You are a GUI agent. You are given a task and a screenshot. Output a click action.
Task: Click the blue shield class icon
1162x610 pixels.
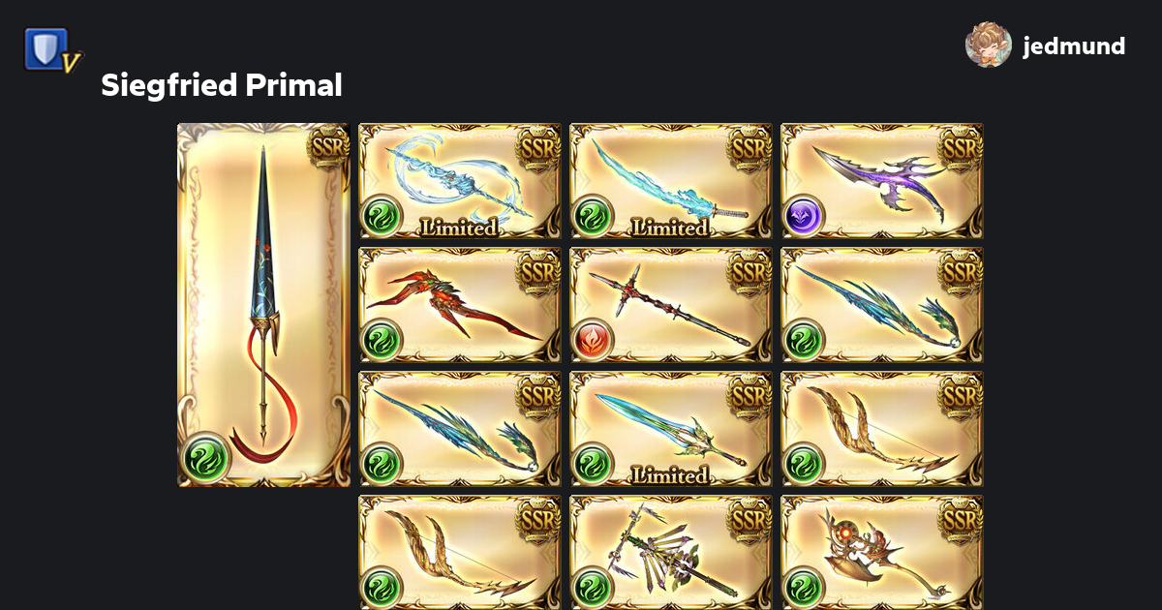pyautogui.click(x=52, y=50)
